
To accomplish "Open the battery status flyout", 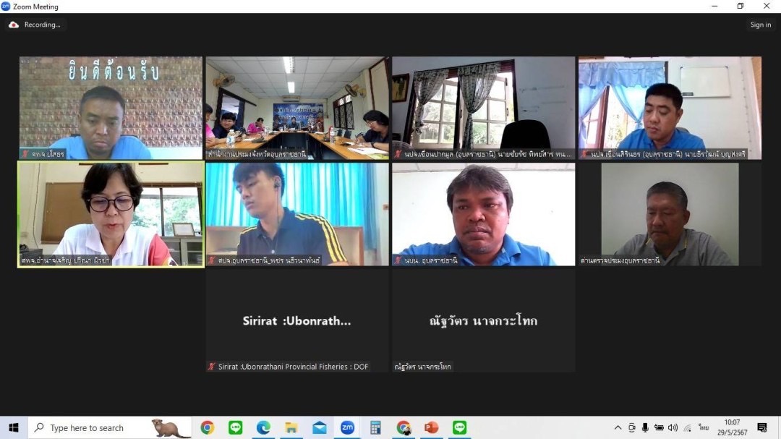I will pyautogui.click(x=660, y=427).
